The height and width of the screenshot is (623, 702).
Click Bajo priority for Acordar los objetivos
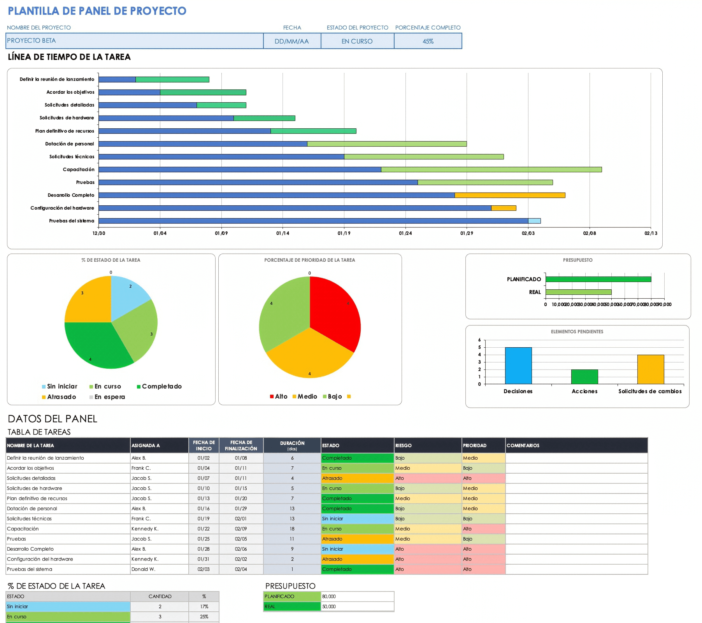tap(484, 468)
